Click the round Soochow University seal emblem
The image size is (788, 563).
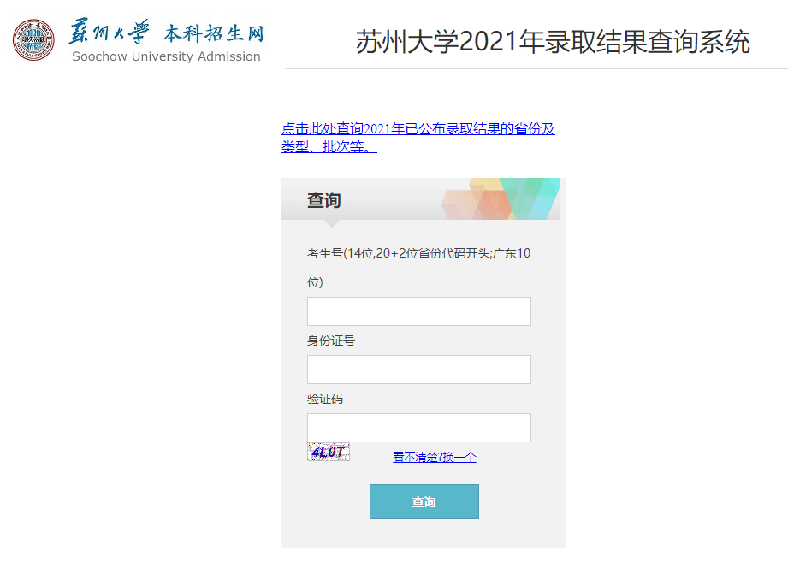pyautogui.click(x=33, y=39)
